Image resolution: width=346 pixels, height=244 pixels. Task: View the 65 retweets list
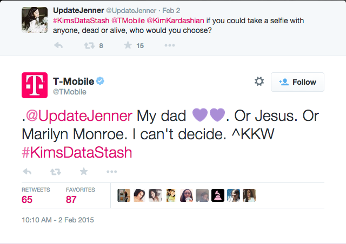tap(36, 196)
